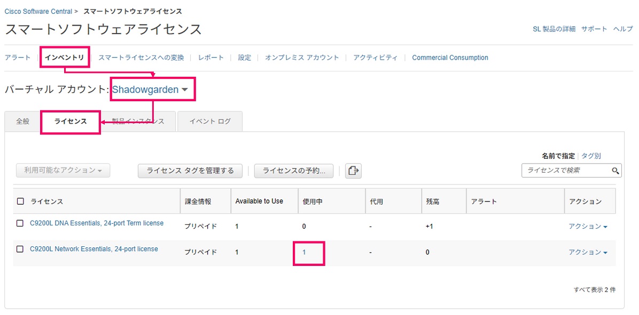Tick the select-all checkbox in the header
Image resolution: width=639 pixels, height=315 pixels.
tap(20, 201)
